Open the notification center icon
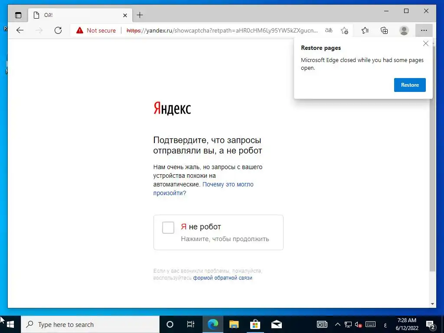This screenshot has height=333, width=444. 431,325
